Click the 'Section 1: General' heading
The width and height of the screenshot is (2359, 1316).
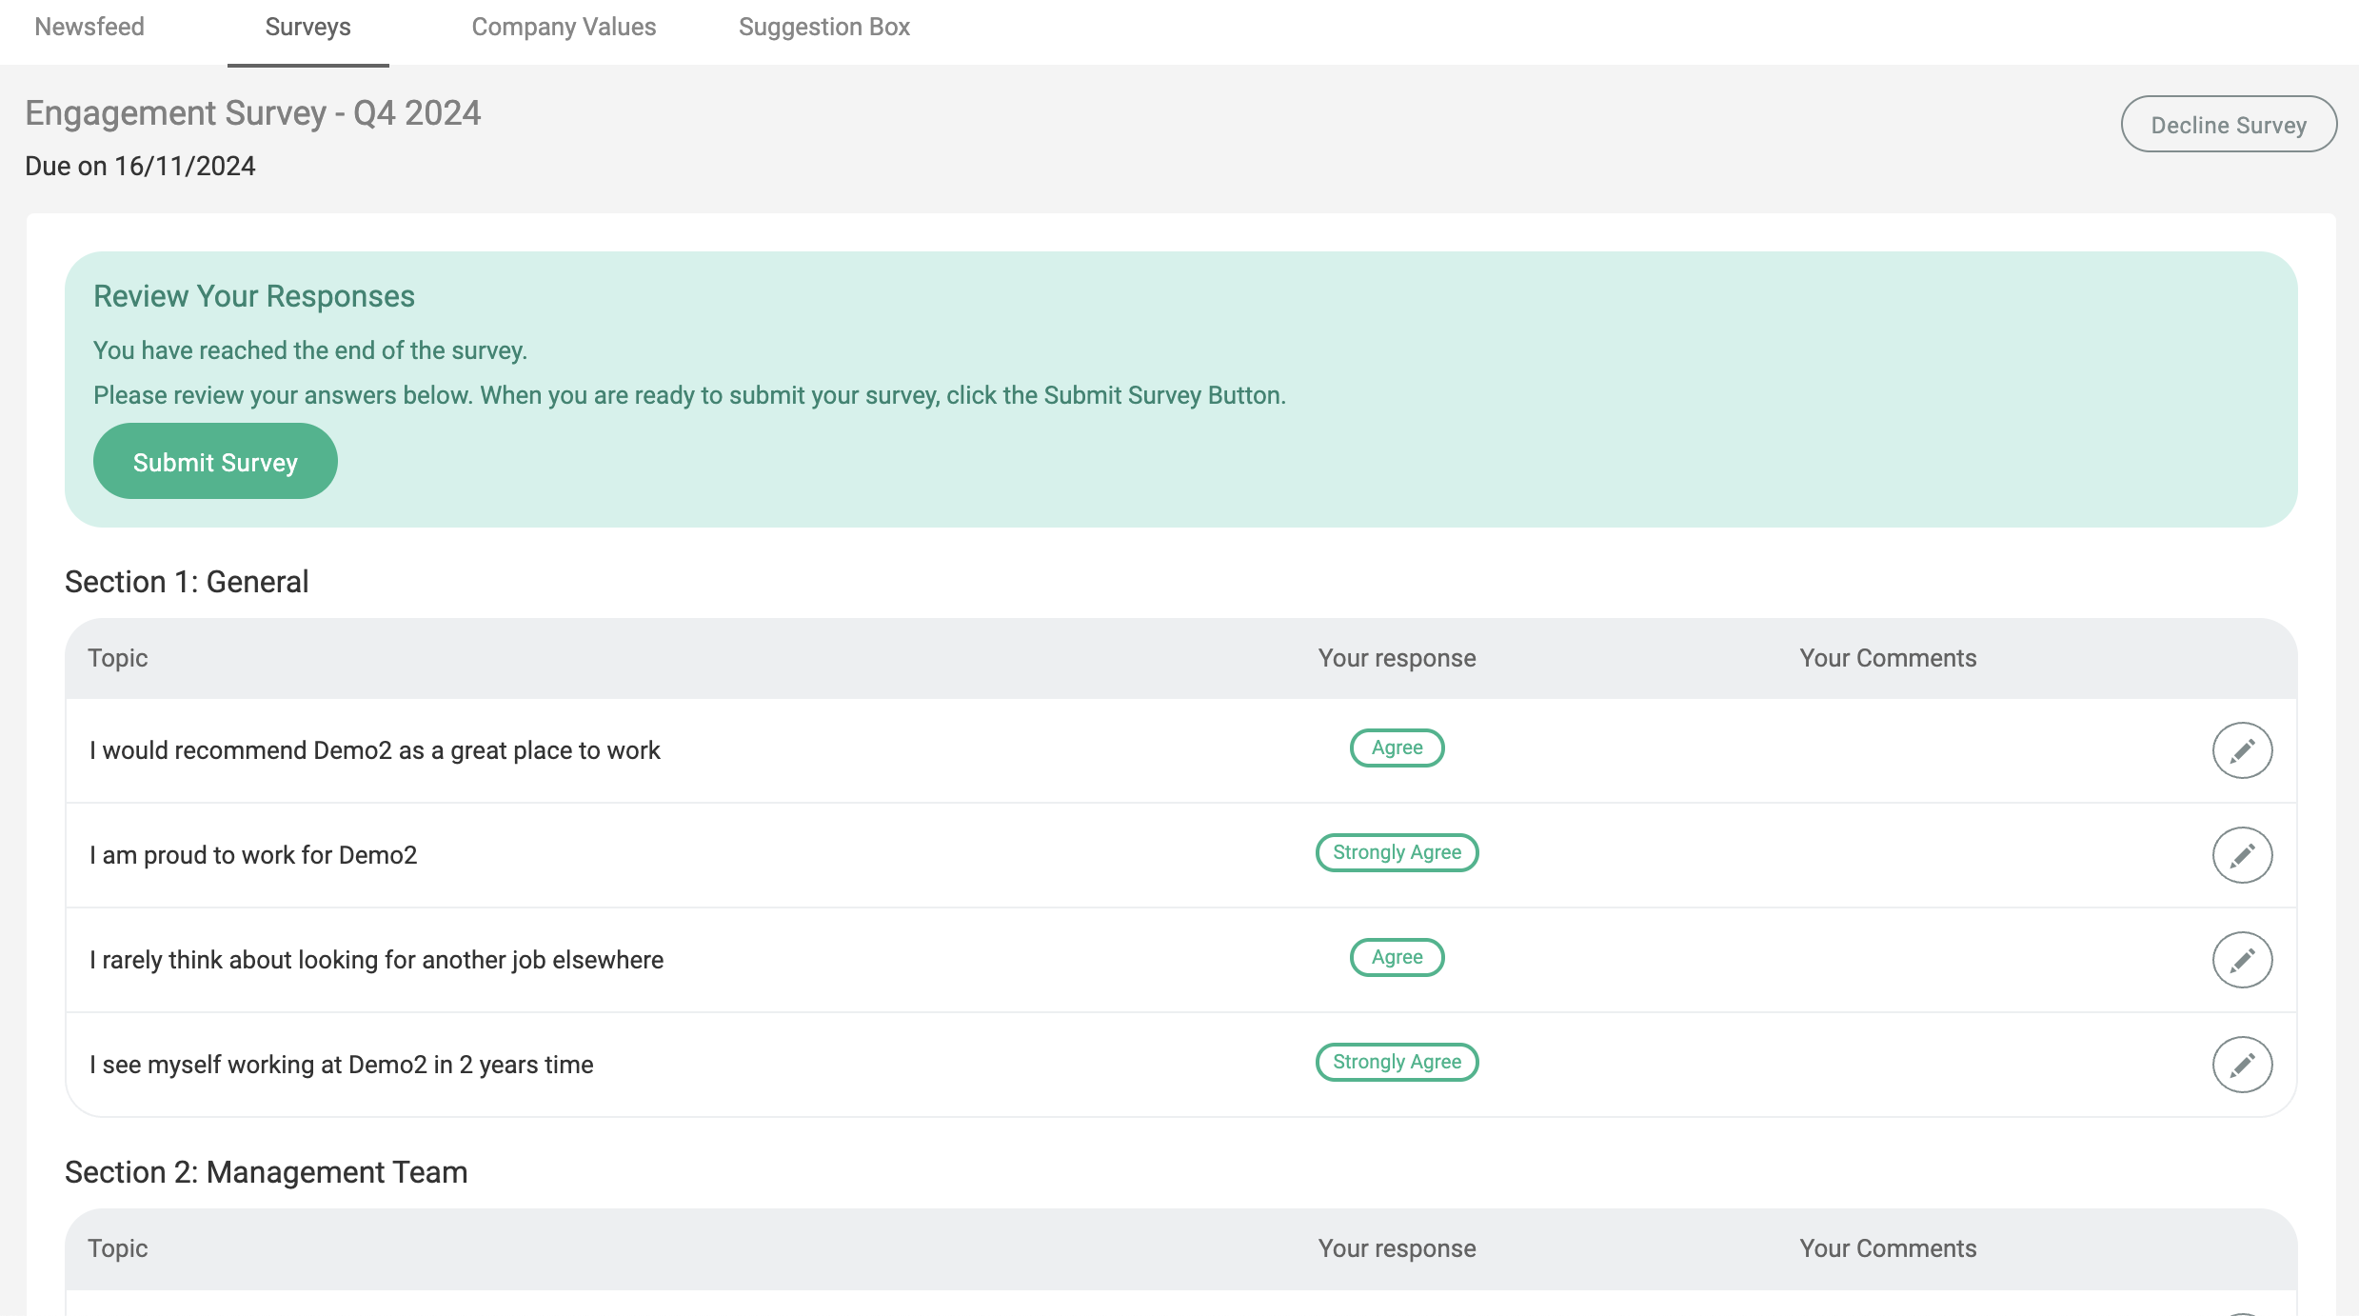point(187,582)
